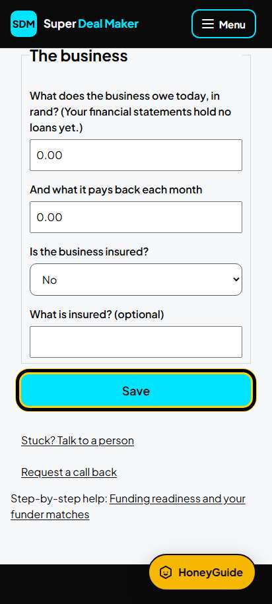
Task: Focus the 'What is insured?' text field
Action: coord(136,342)
